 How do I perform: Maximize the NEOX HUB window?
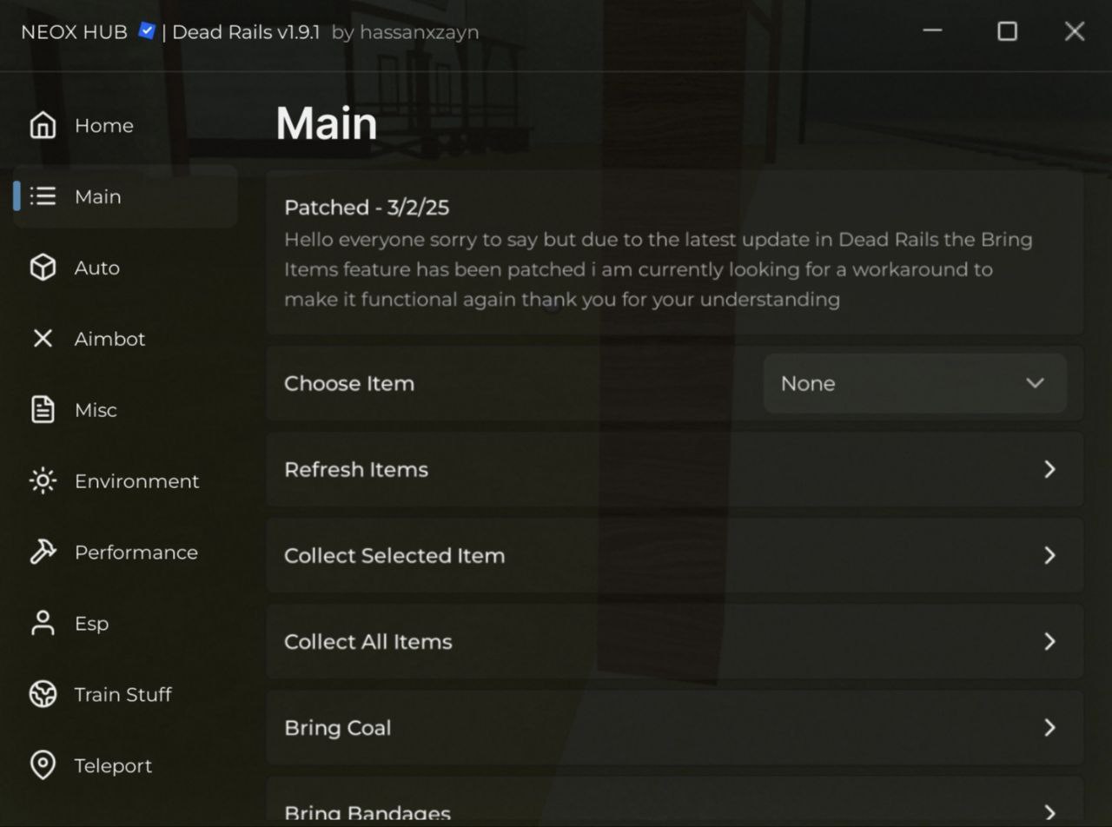coord(1007,31)
